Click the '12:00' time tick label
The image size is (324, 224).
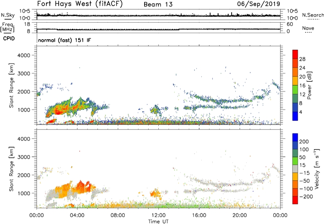click(158, 216)
